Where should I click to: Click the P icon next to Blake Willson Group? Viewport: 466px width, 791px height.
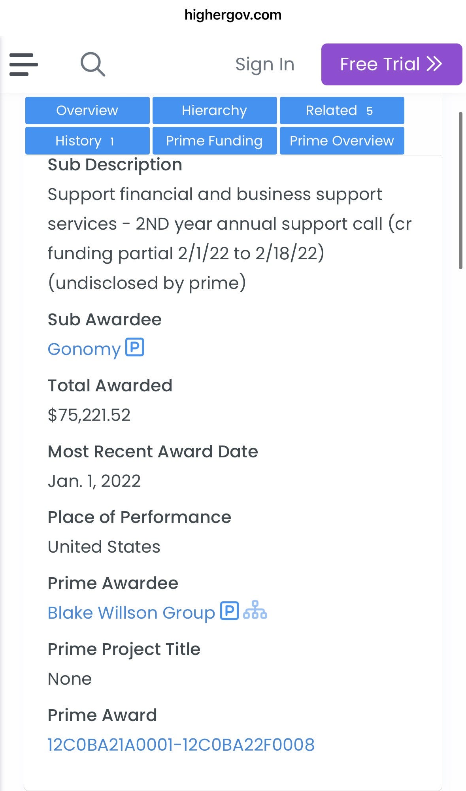click(x=229, y=611)
